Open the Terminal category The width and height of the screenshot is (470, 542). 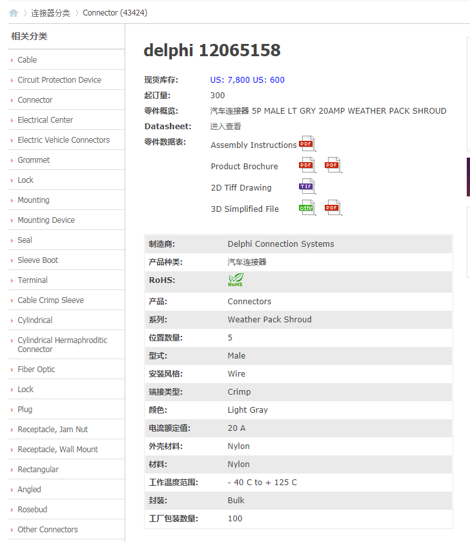coord(32,280)
